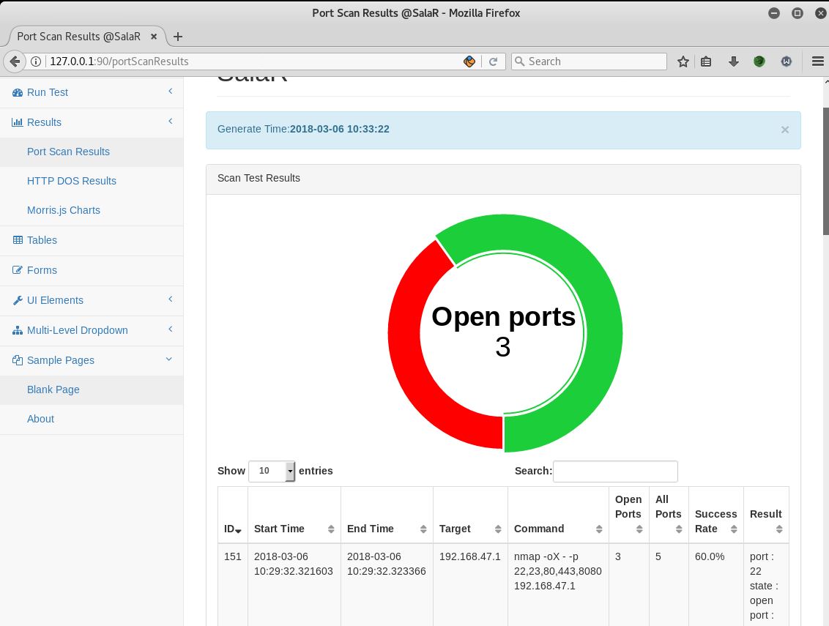Click the Forms edit icon
The height and width of the screenshot is (626, 829).
click(x=18, y=270)
